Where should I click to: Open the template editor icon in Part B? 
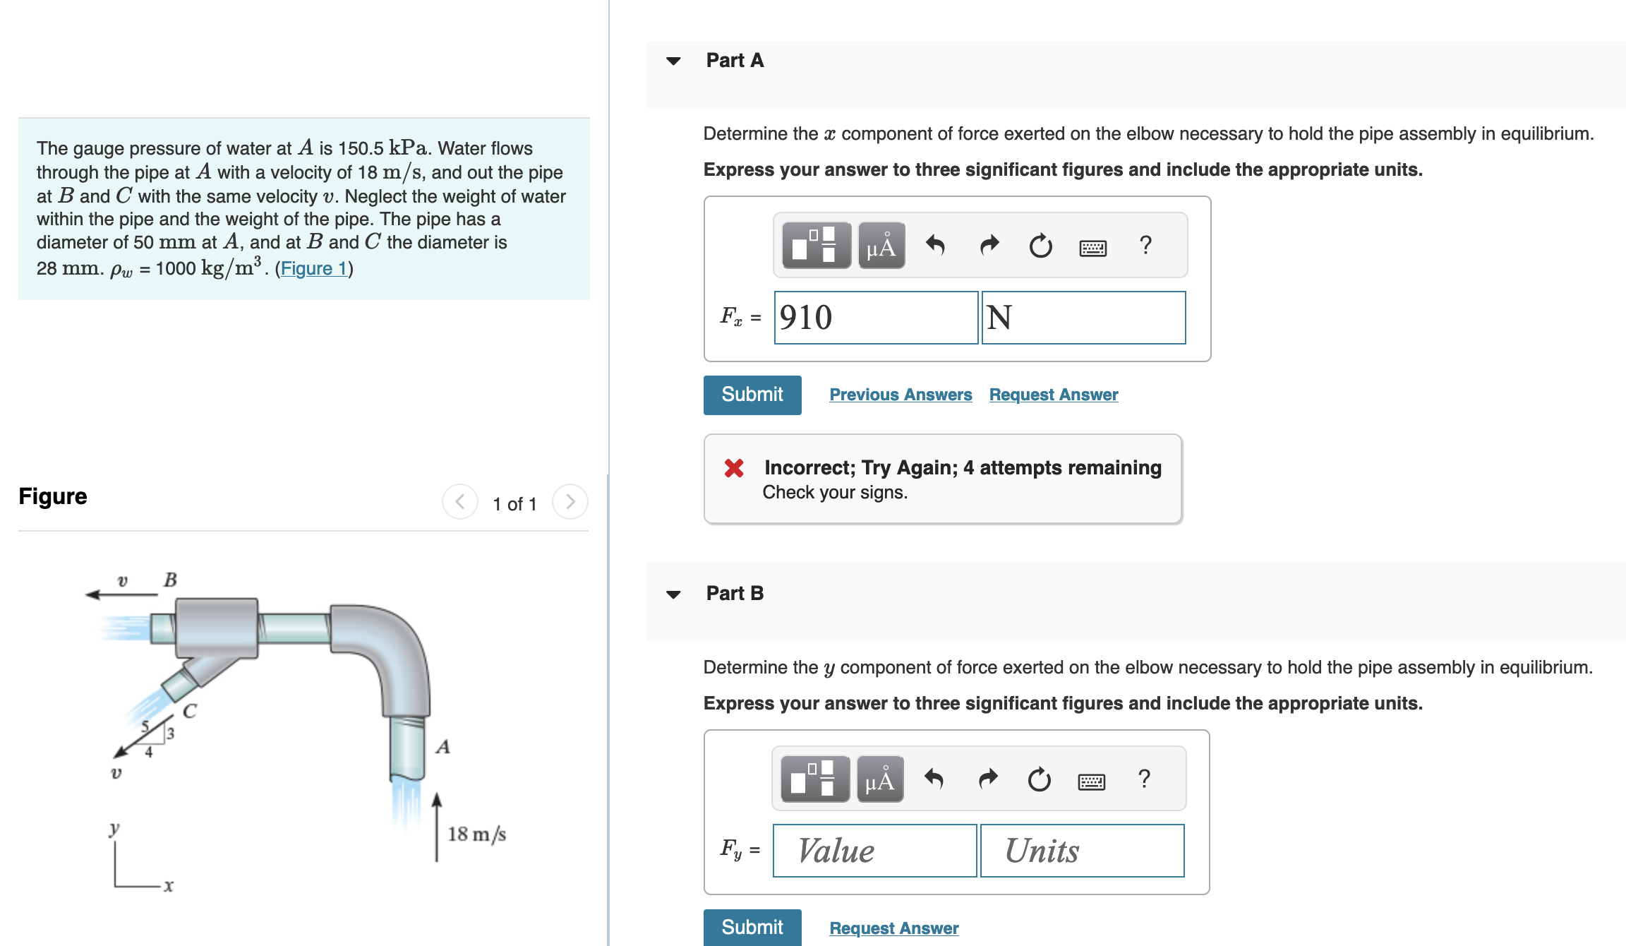[x=816, y=779]
